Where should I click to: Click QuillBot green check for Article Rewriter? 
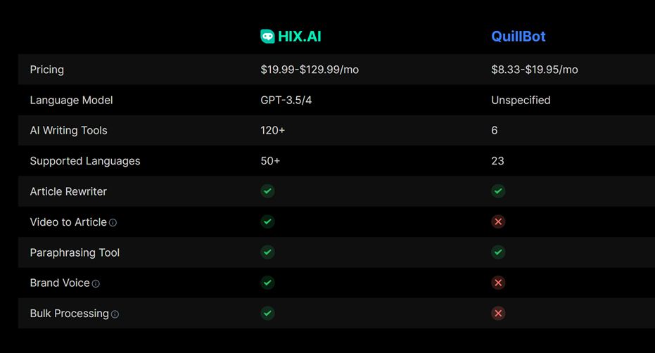coord(498,191)
